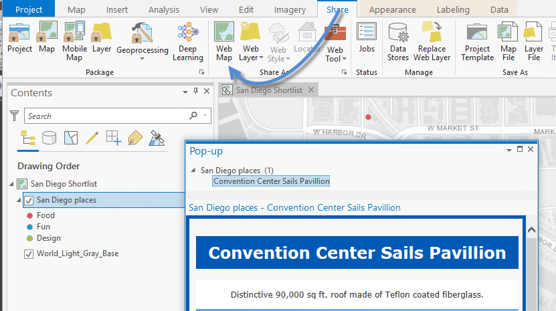
Task: Pin the Contents pane
Action: [x=195, y=91]
